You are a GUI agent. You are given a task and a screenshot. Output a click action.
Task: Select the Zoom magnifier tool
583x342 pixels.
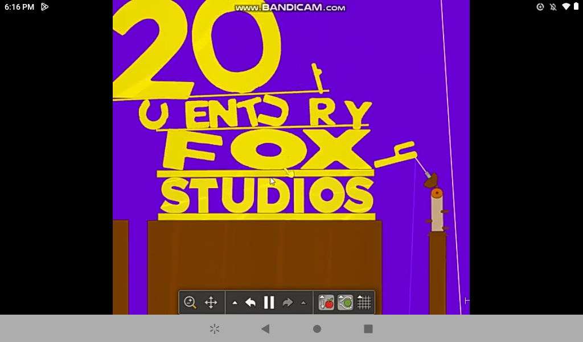point(190,303)
